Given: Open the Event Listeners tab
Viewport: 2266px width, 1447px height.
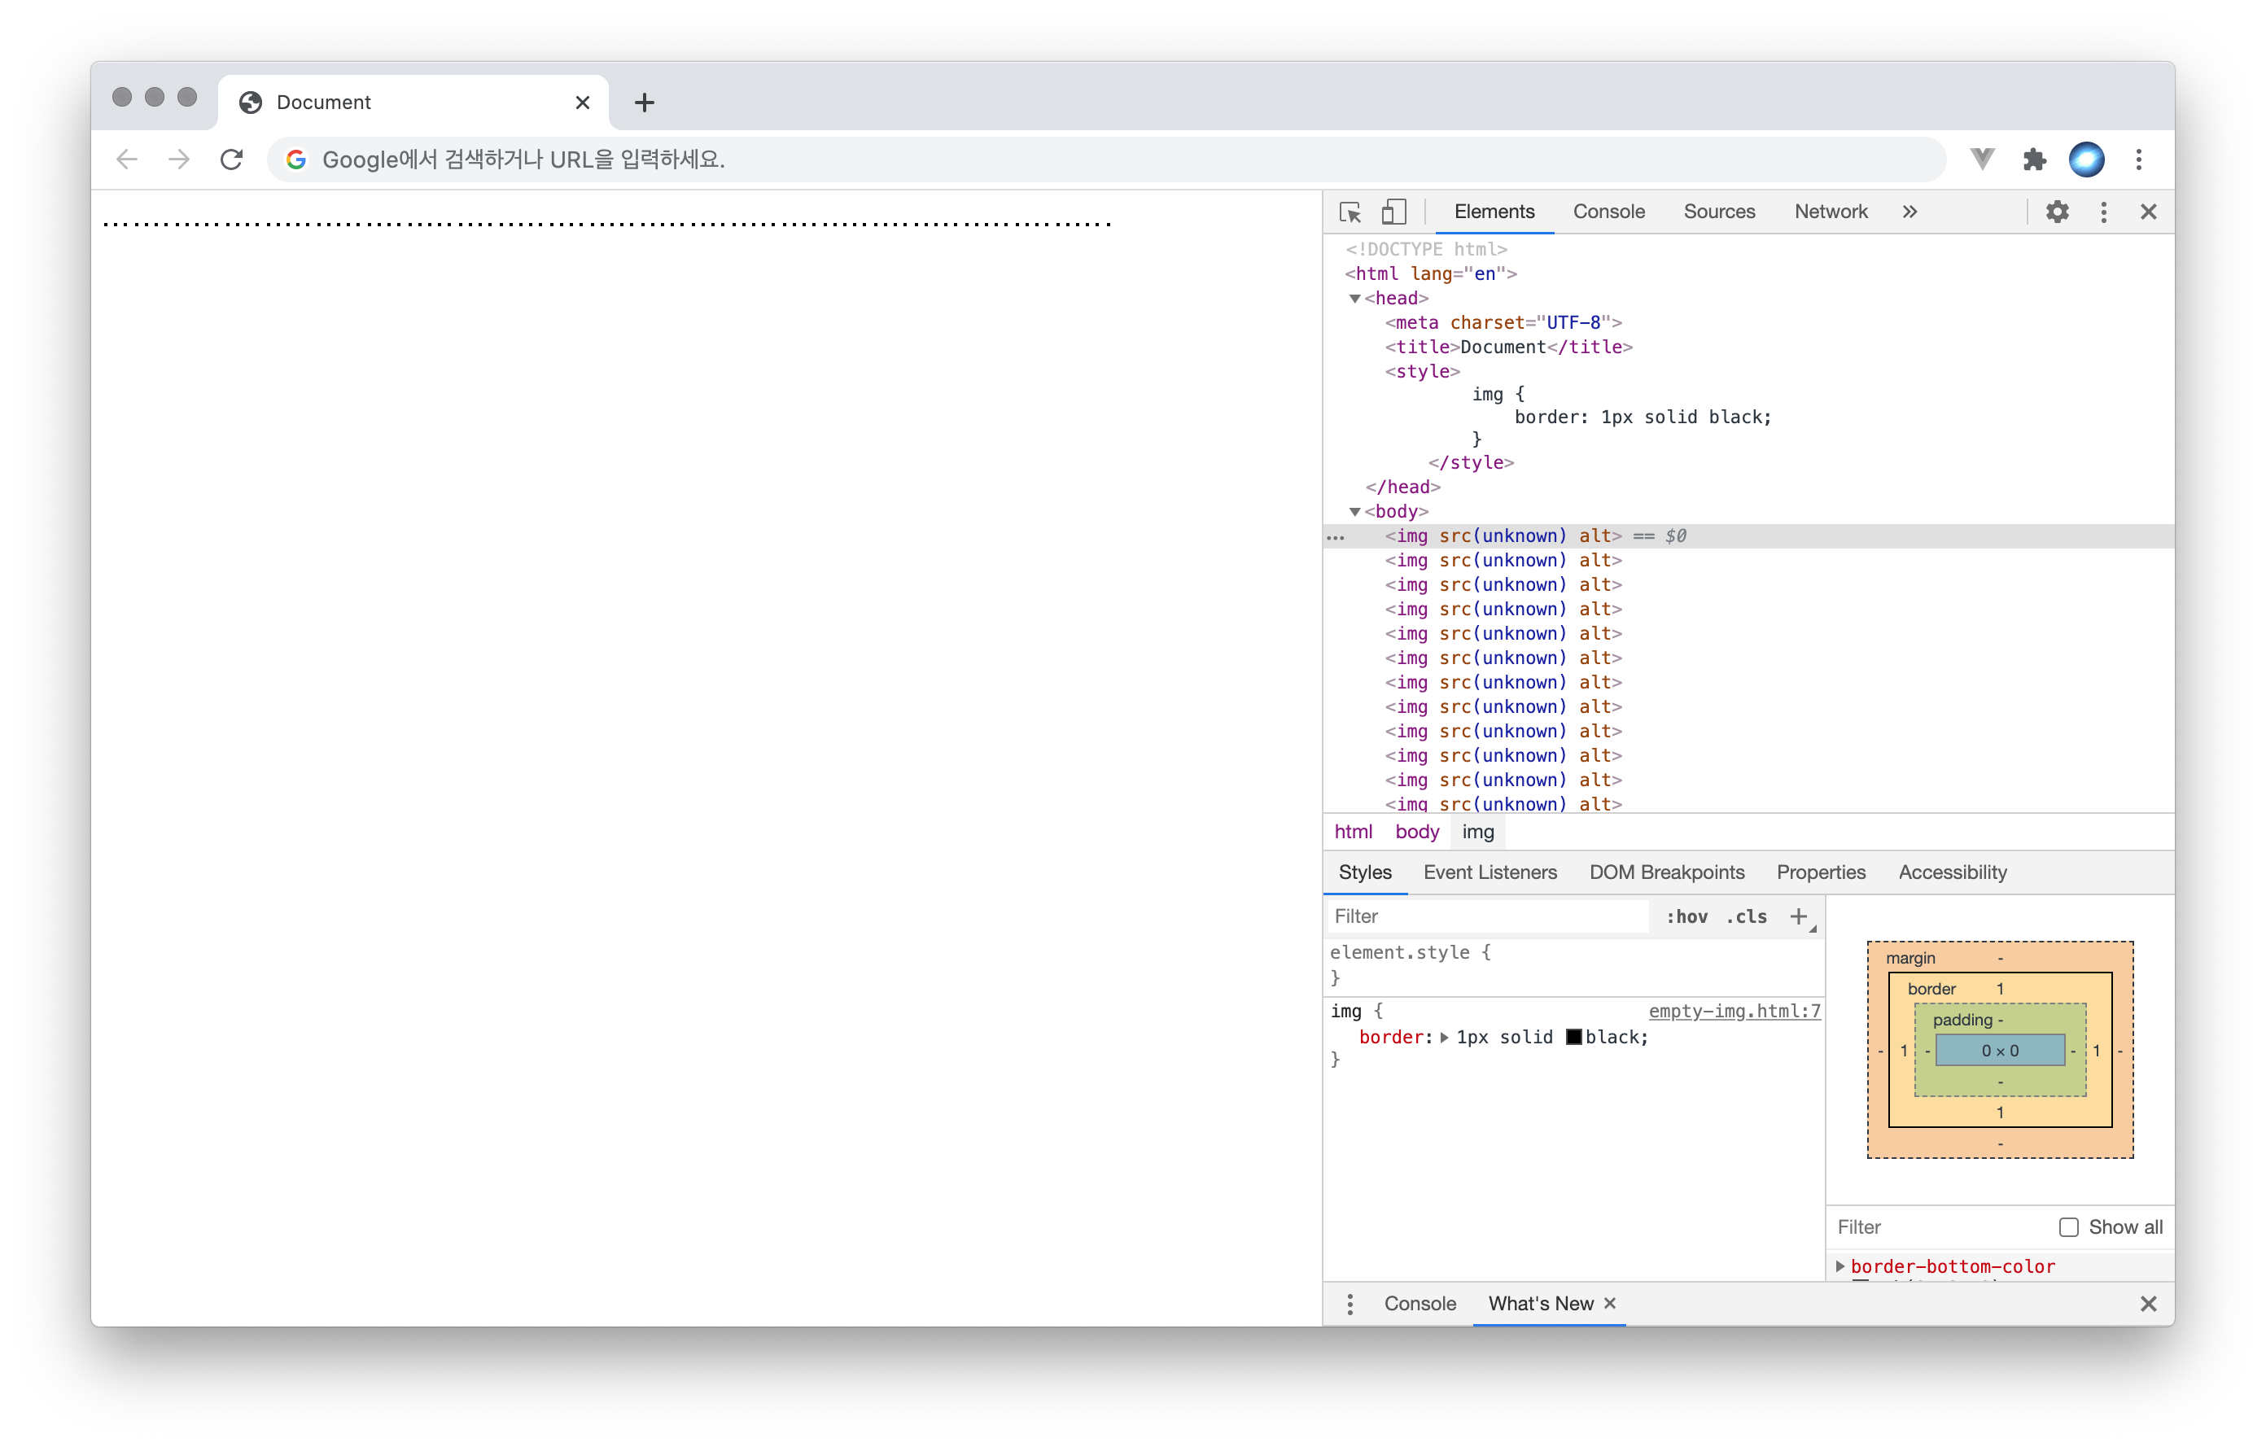Looking at the screenshot, I should click(1490, 872).
